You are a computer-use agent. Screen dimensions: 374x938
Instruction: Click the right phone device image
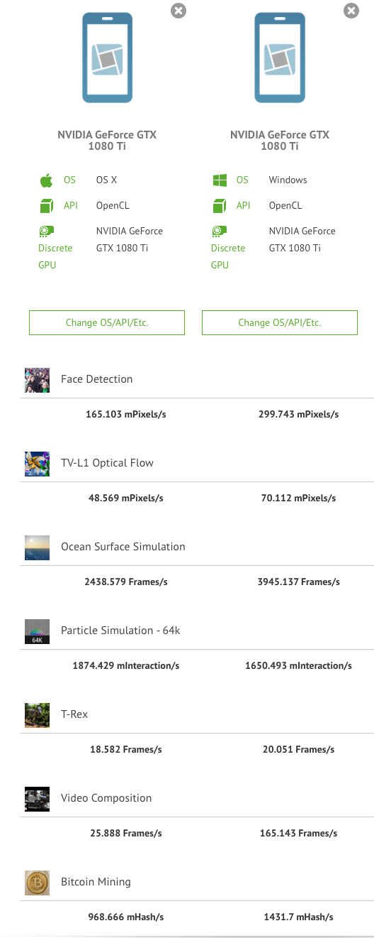click(280, 57)
